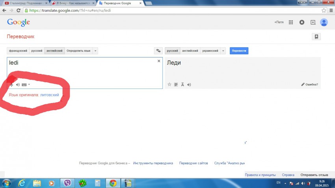Switch to the Сталинград YouTube tab
This screenshot has width=335, height=188.
click(25, 3)
